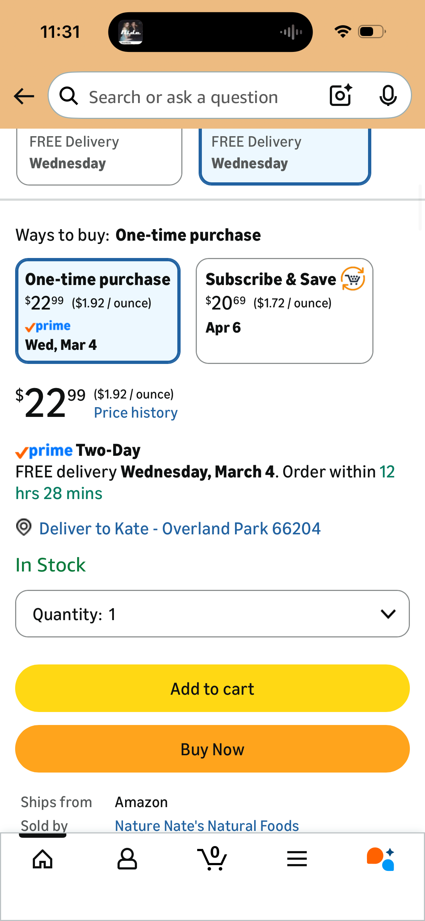Expand the Quantity dropdown
This screenshot has width=425, height=921.
pos(212,614)
